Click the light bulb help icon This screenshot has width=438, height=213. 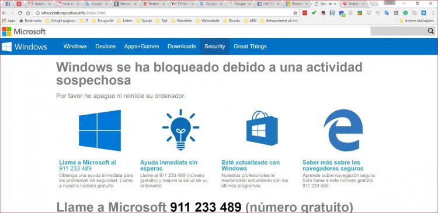[x=180, y=129]
